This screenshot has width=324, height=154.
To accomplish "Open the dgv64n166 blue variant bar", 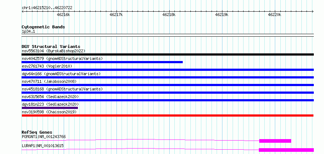I will click(x=167, y=77).
